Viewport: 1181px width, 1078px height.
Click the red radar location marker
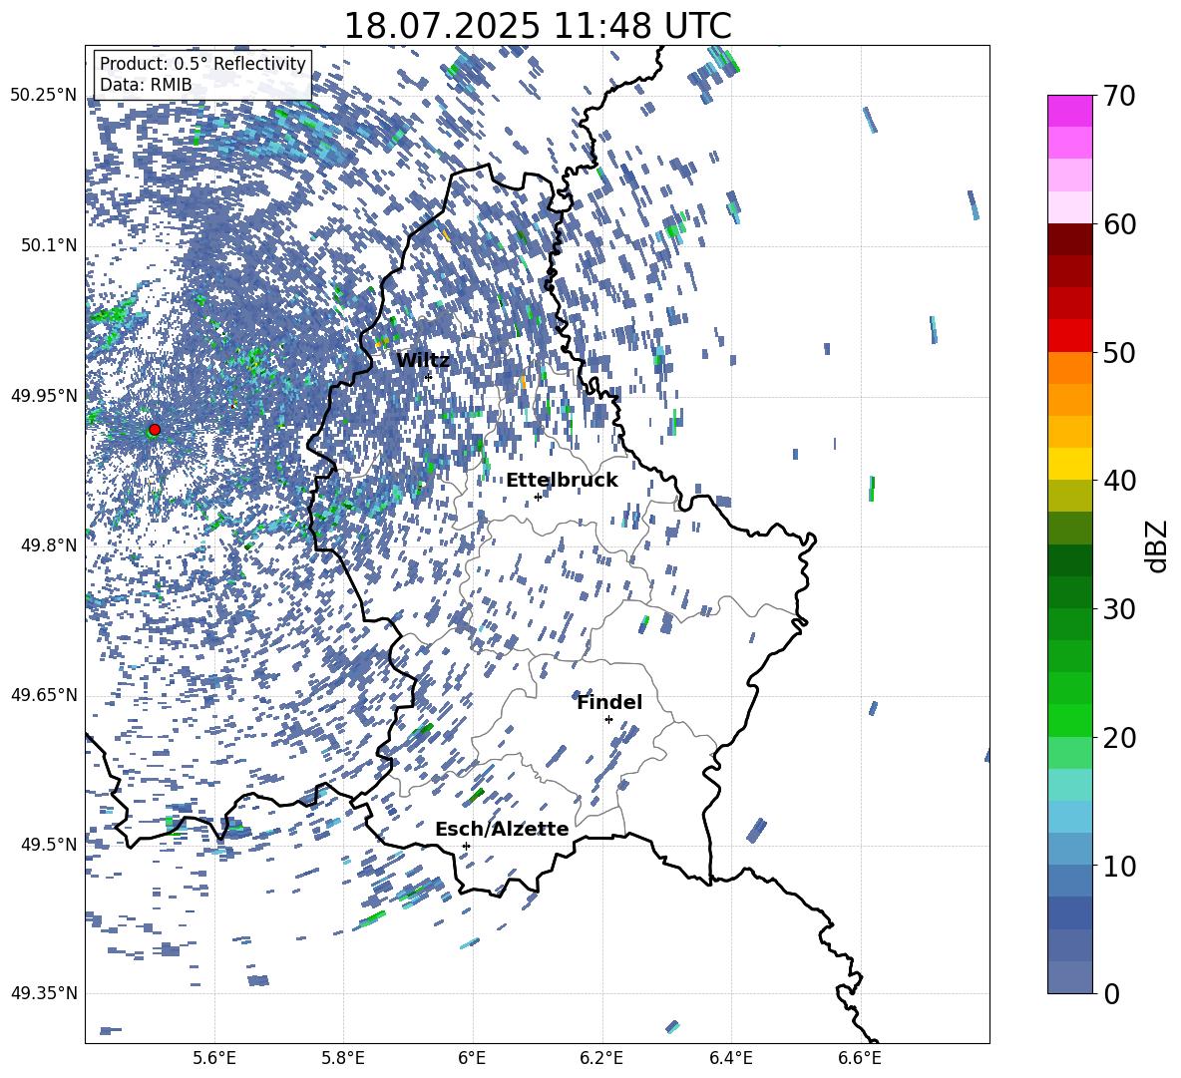coord(155,430)
